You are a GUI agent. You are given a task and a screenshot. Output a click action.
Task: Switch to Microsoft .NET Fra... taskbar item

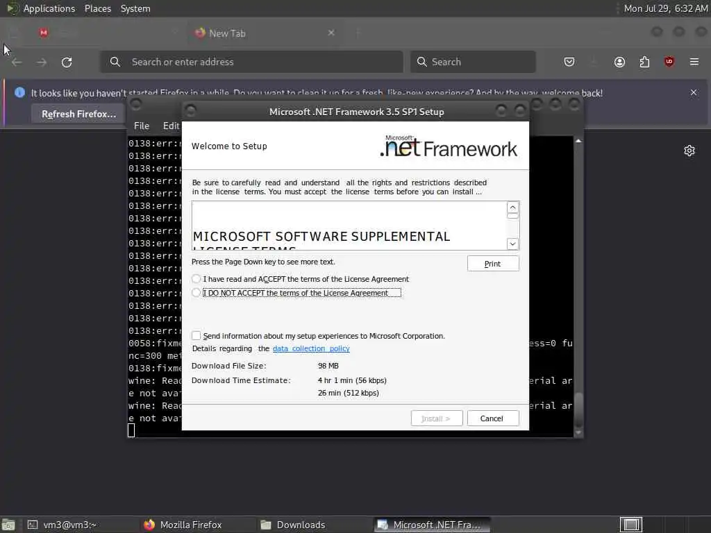(x=432, y=525)
